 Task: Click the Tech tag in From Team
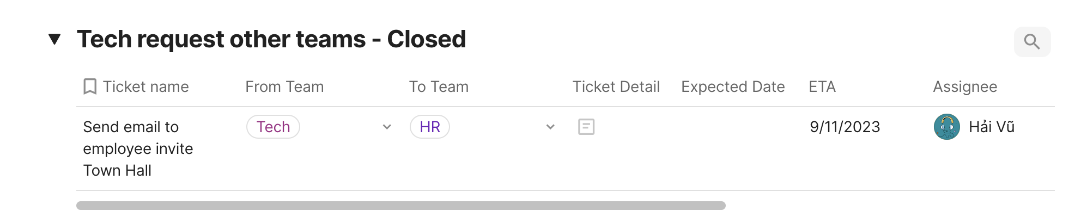(x=273, y=127)
